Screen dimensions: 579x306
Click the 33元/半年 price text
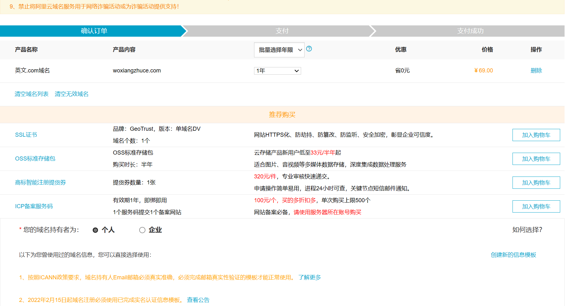pos(323,153)
